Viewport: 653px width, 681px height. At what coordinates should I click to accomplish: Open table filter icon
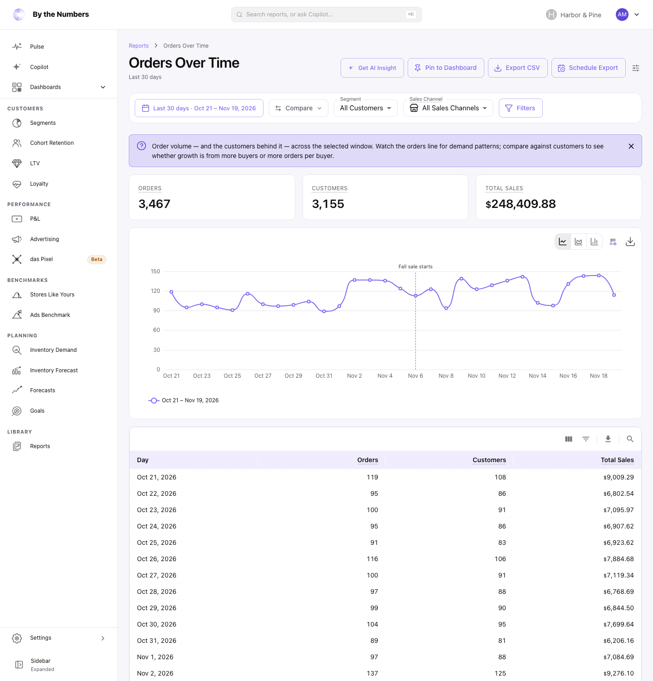(586, 439)
